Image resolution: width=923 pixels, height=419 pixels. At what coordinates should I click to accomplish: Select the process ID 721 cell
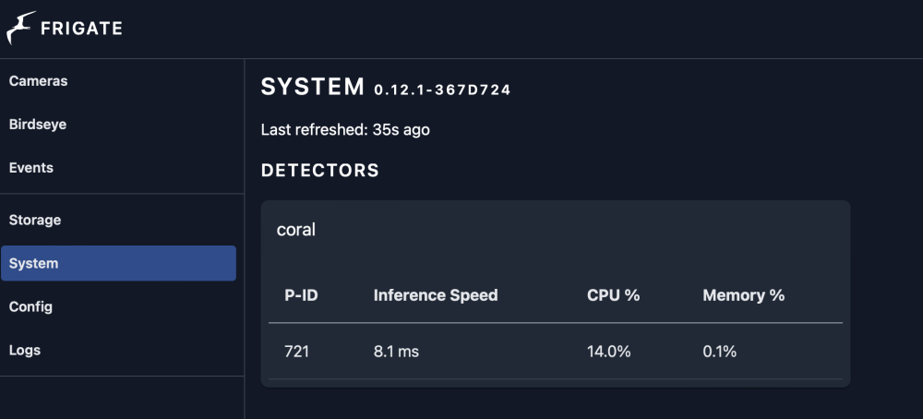296,352
